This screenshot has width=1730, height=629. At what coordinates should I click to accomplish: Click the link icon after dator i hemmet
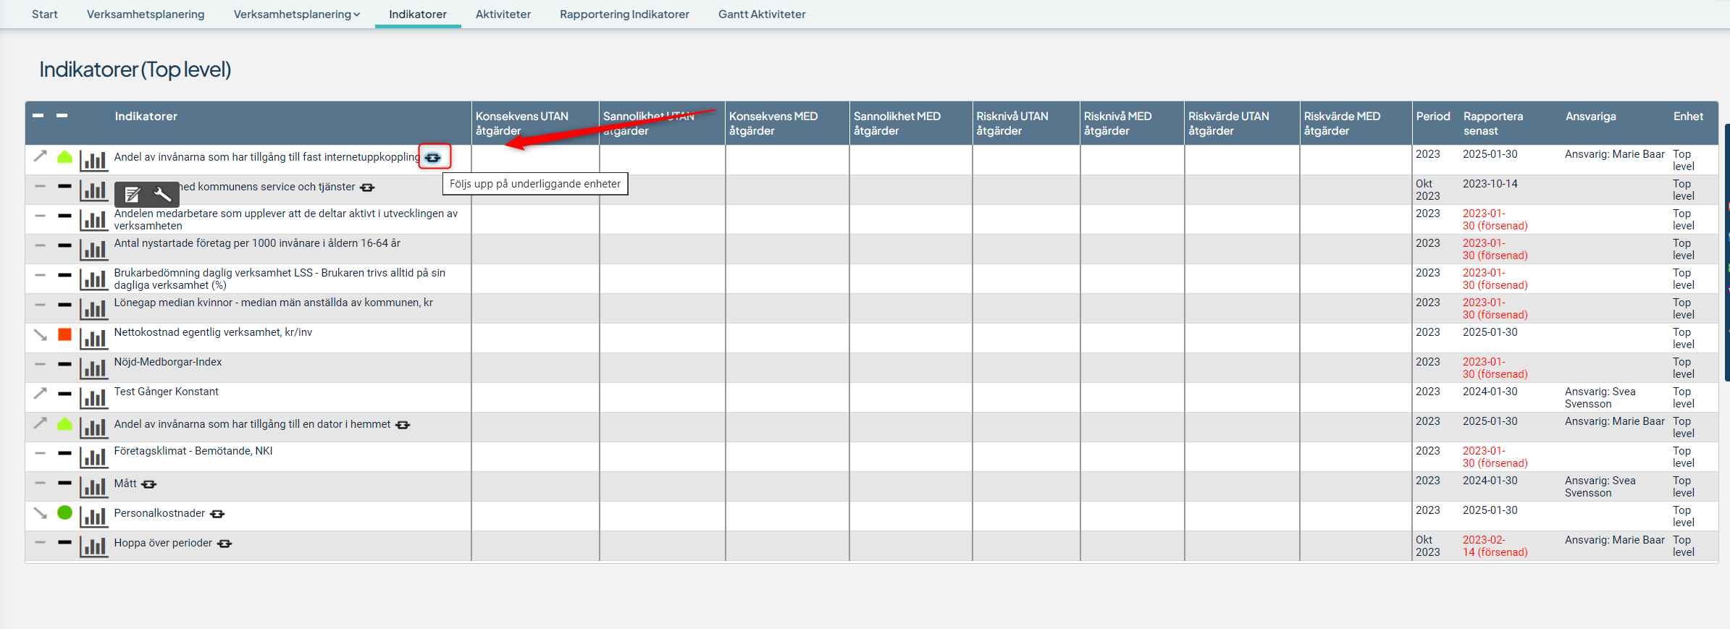[403, 425]
